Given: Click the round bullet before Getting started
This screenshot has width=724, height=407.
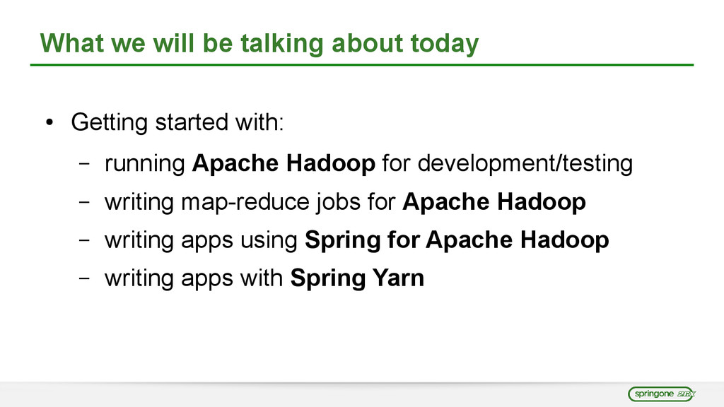Looking at the screenshot, I should point(49,124).
